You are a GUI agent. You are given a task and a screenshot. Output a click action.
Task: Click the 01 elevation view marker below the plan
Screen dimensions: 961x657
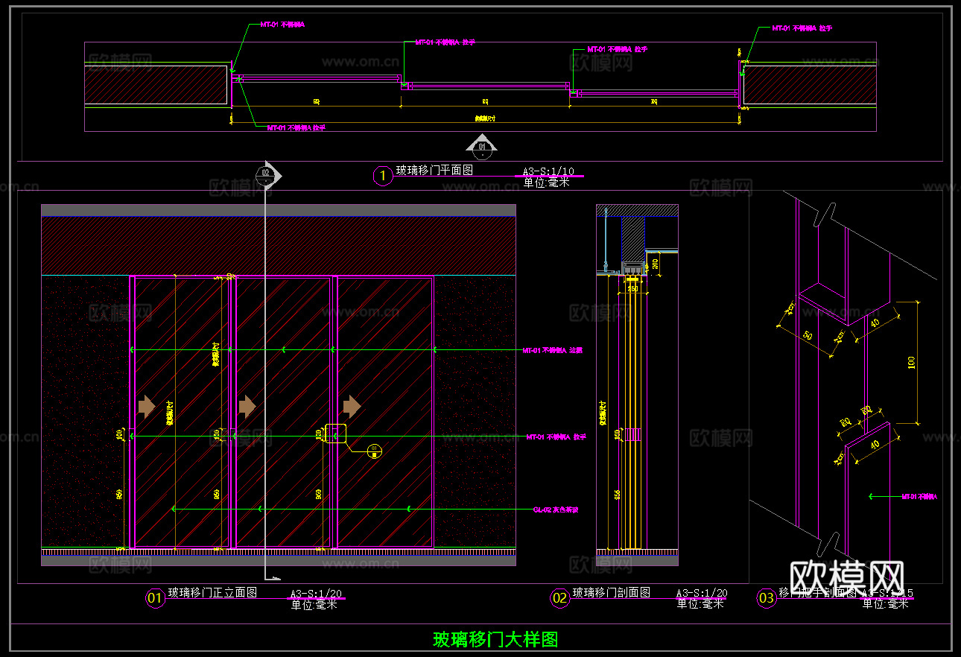pos(482,146)
